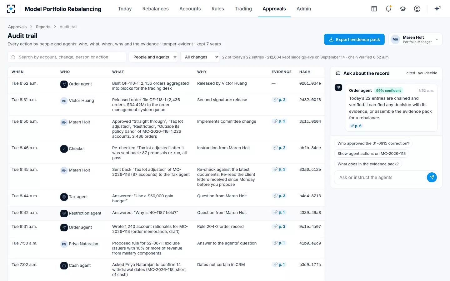Viewport: 450px width, 281px height.
Task: Click the app logo icon
Action: point(11,9)
